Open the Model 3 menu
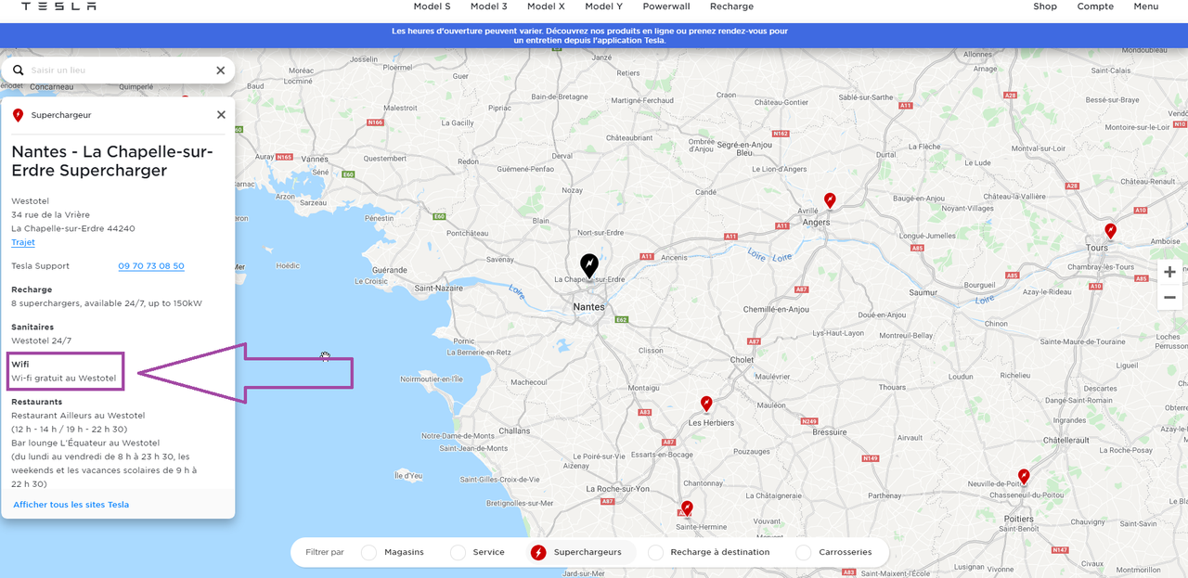 coord(489,6)
